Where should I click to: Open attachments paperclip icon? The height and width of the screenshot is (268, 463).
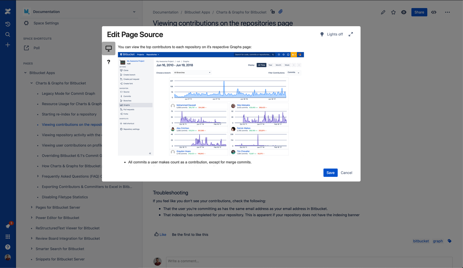coord(281,12)
